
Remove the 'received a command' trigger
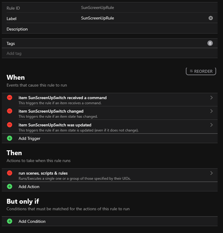[x=10, y=98]
